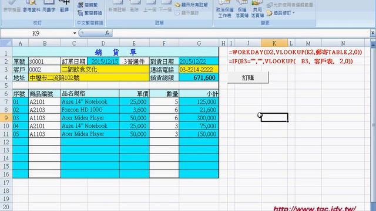Click the 商品編號 header cell
Viewport: 376px width, 211px height.
coord(45,94)
